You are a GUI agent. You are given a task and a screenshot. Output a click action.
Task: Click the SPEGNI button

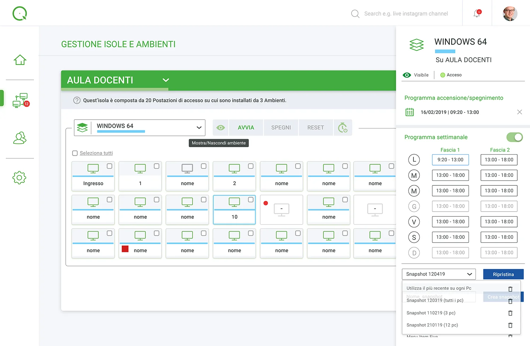click(281, 127)
